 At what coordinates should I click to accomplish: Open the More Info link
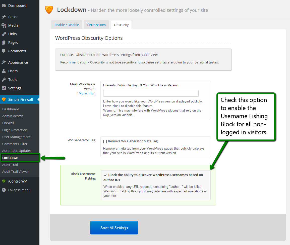point(86,93)
